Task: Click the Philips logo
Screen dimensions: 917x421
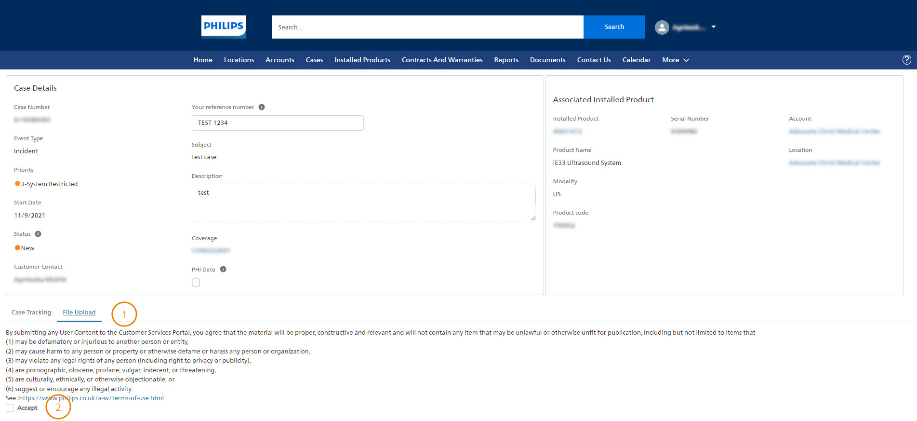Action: click(x=223, y=27)
